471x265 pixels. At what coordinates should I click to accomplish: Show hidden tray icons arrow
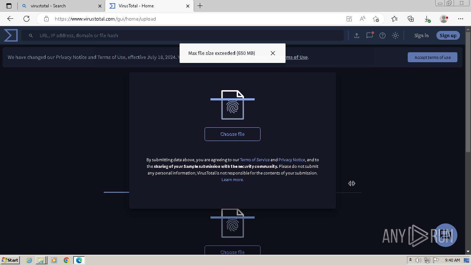410,260
